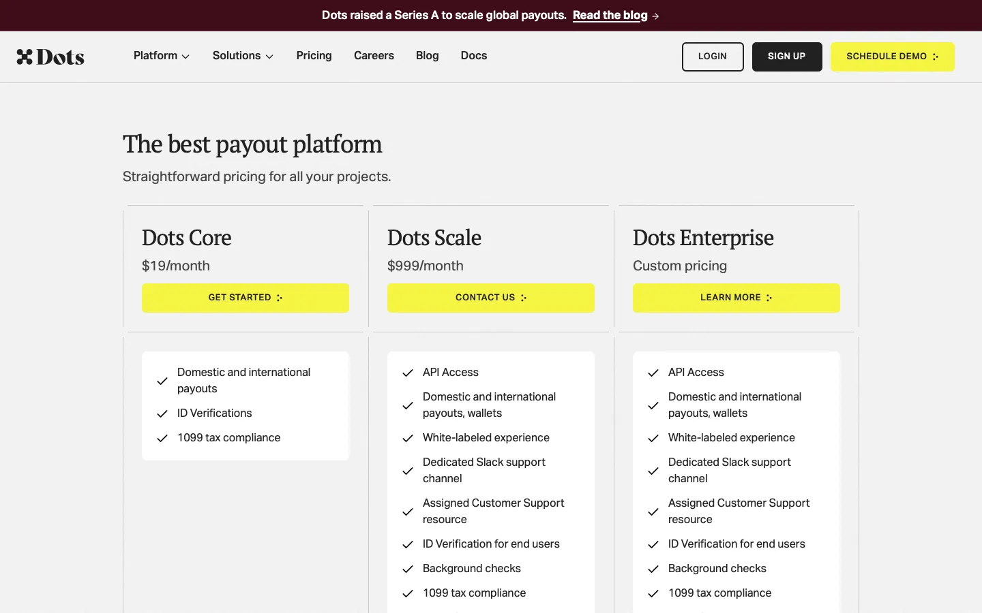
Task: Click checkmark beside Enterprise 'Domestic and international payouts, wallets'
Action: 653,405
